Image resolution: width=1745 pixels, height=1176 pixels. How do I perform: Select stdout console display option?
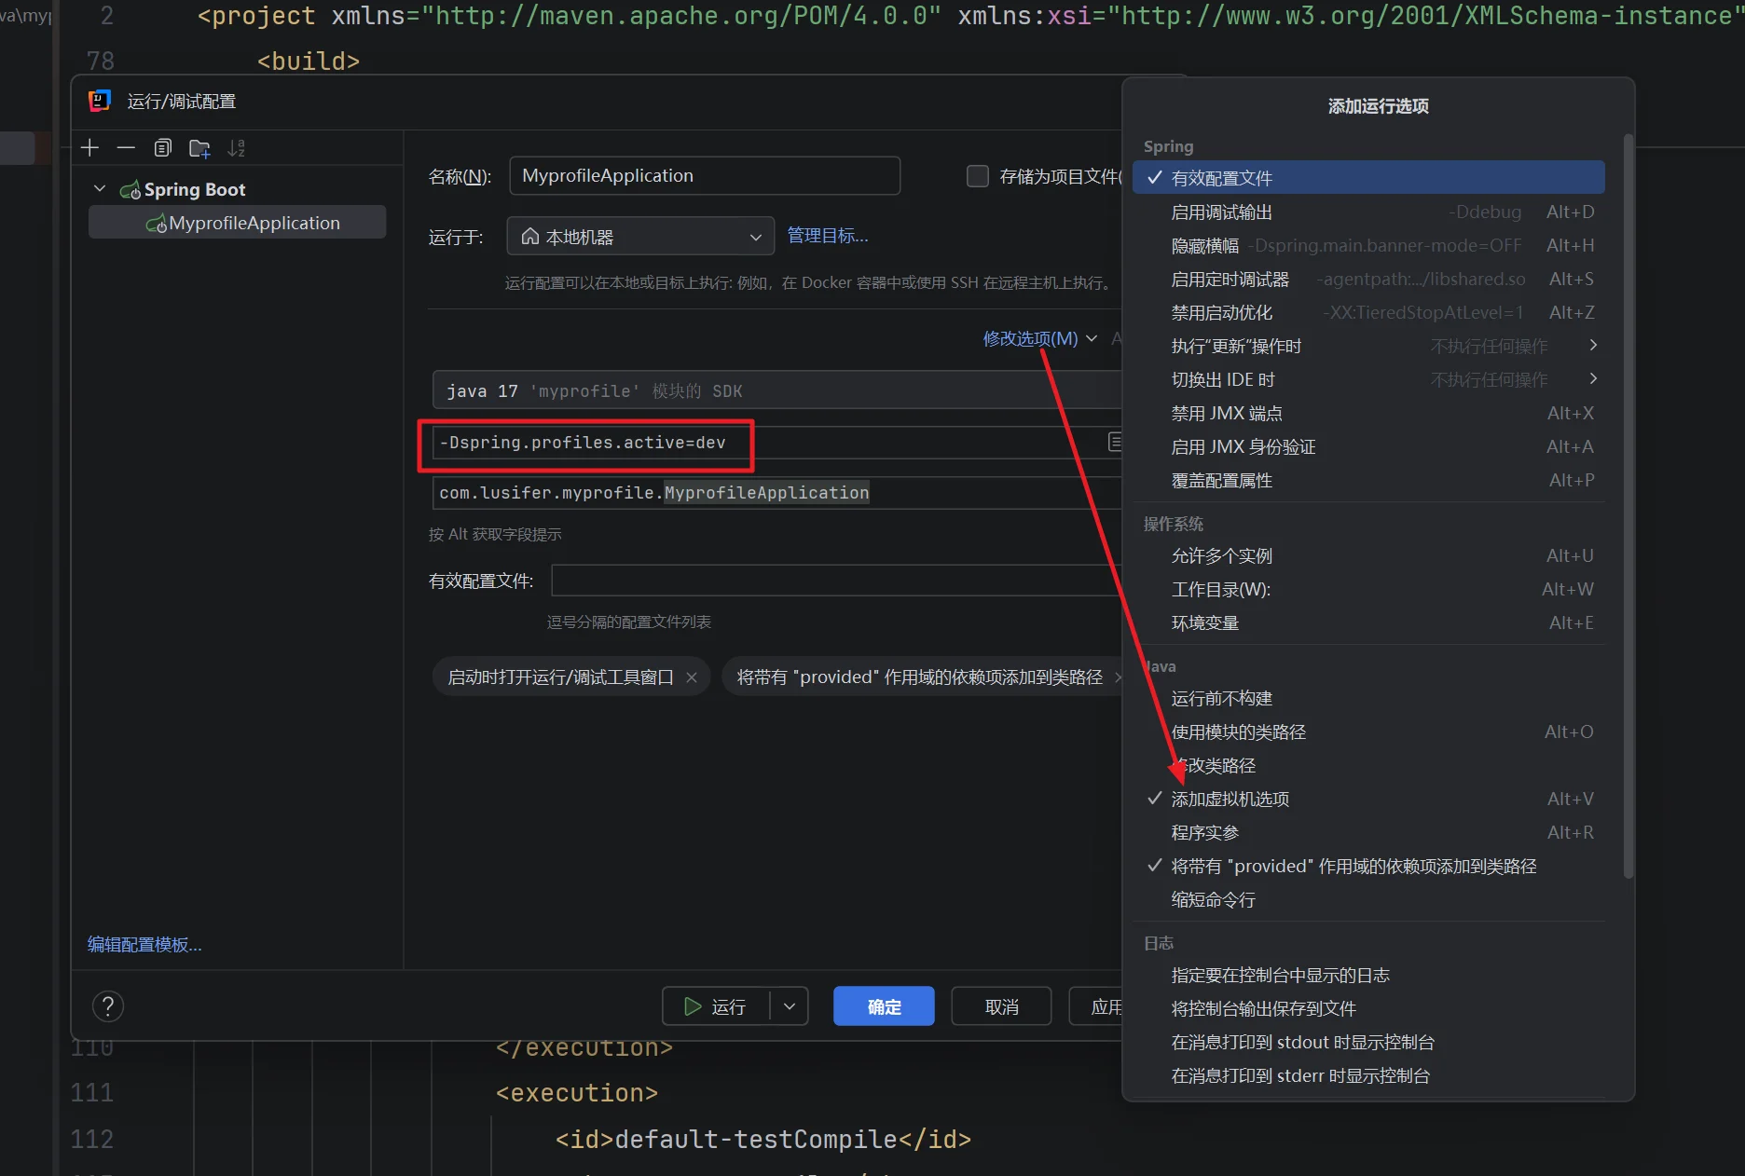[x=1368, y=1042]
